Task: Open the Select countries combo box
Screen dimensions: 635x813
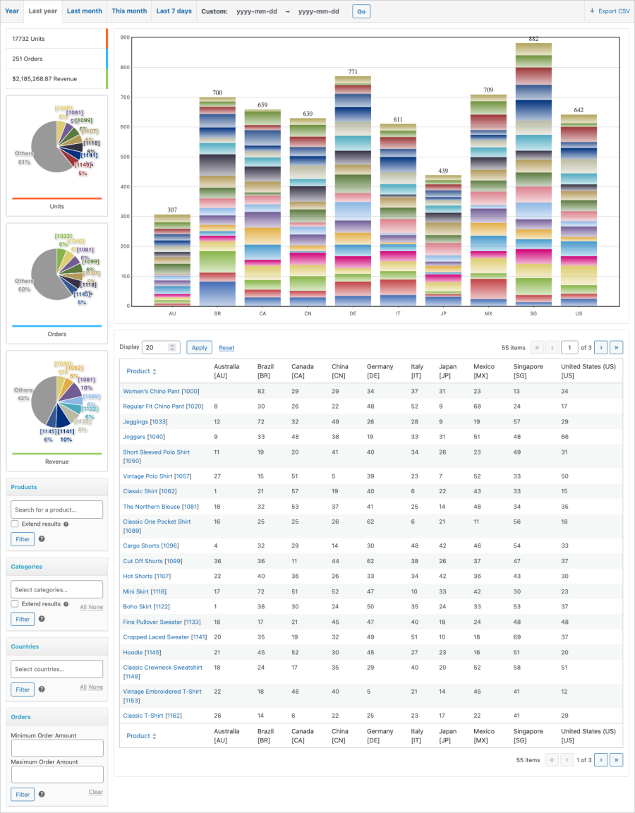Action: point(57,668)
